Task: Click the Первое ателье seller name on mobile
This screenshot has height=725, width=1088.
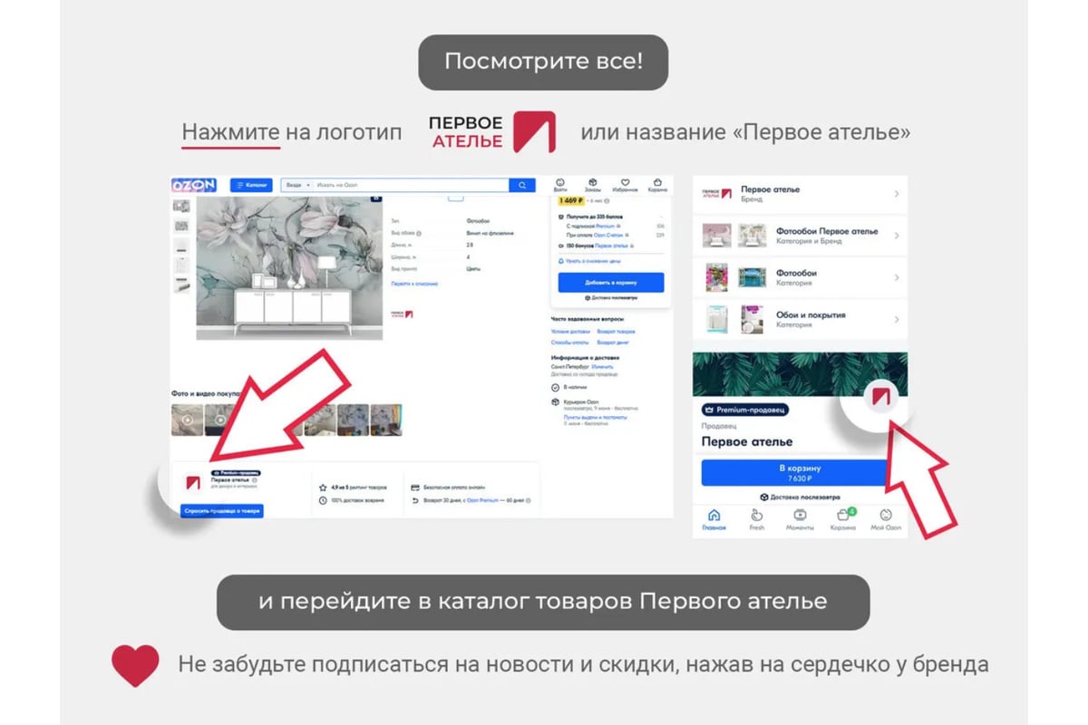Action: click(x=747, y=441)
